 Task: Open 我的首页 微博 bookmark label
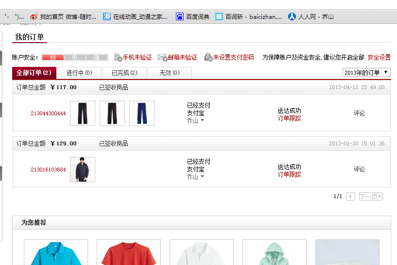click(68, 16)
